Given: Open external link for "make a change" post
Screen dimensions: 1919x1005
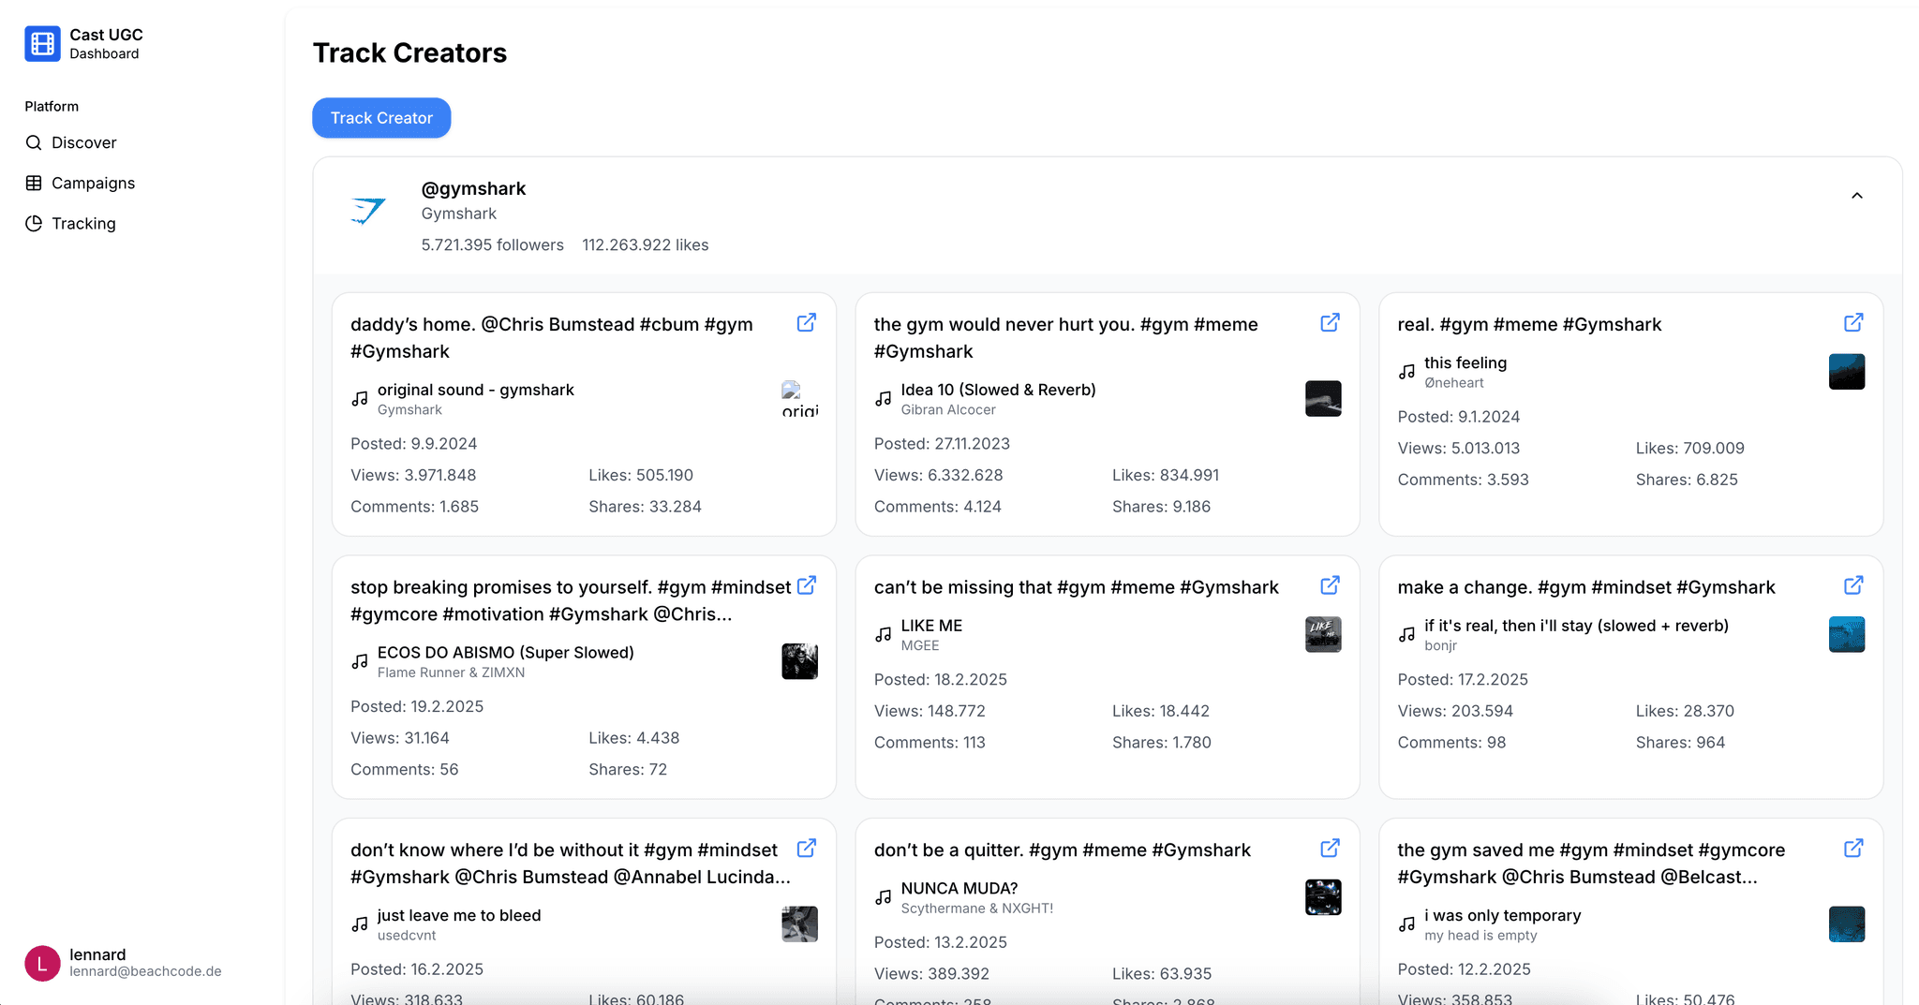Looking at the screenshot, I should [x=1853, y=585].
